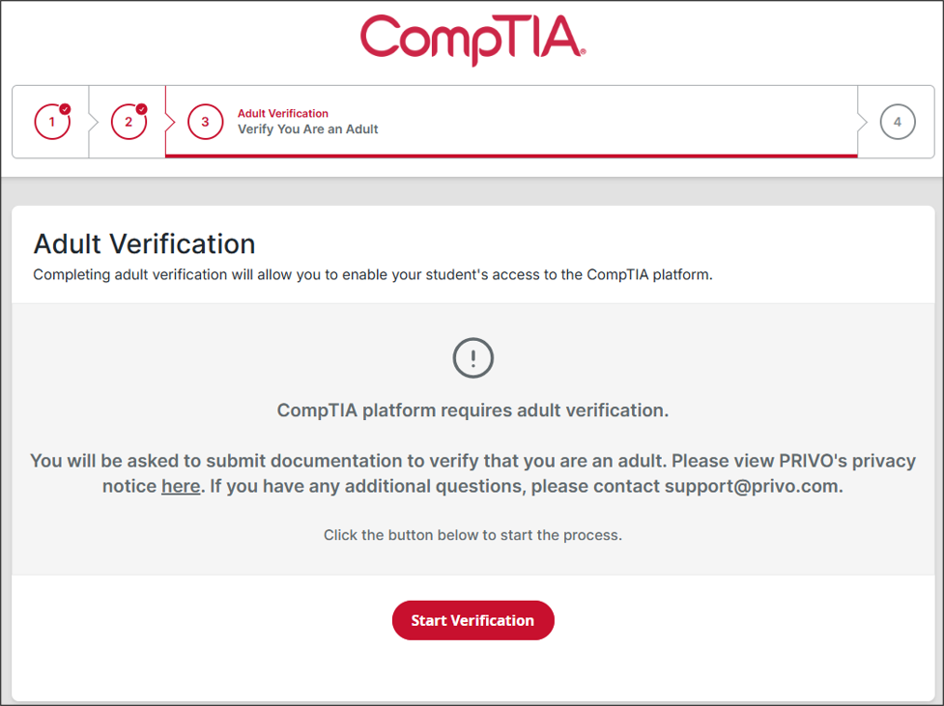Click the platform requires adult verification message
Screen dimensions: 944x706
pyautogui.click(x=472, y=409)
